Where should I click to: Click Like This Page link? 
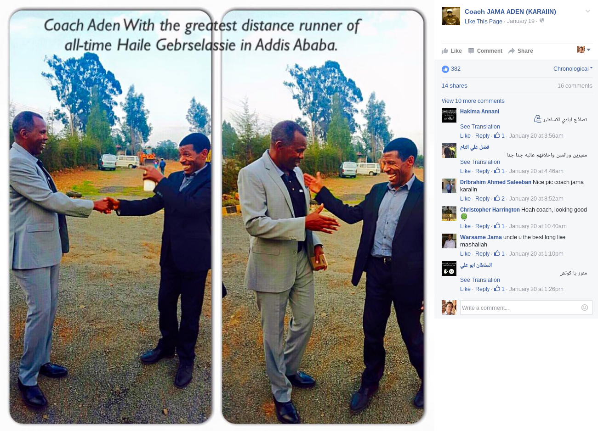click(483, 21)
